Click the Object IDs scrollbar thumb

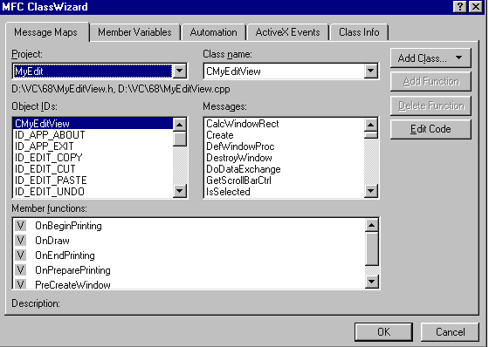click(x=180, y=139)
